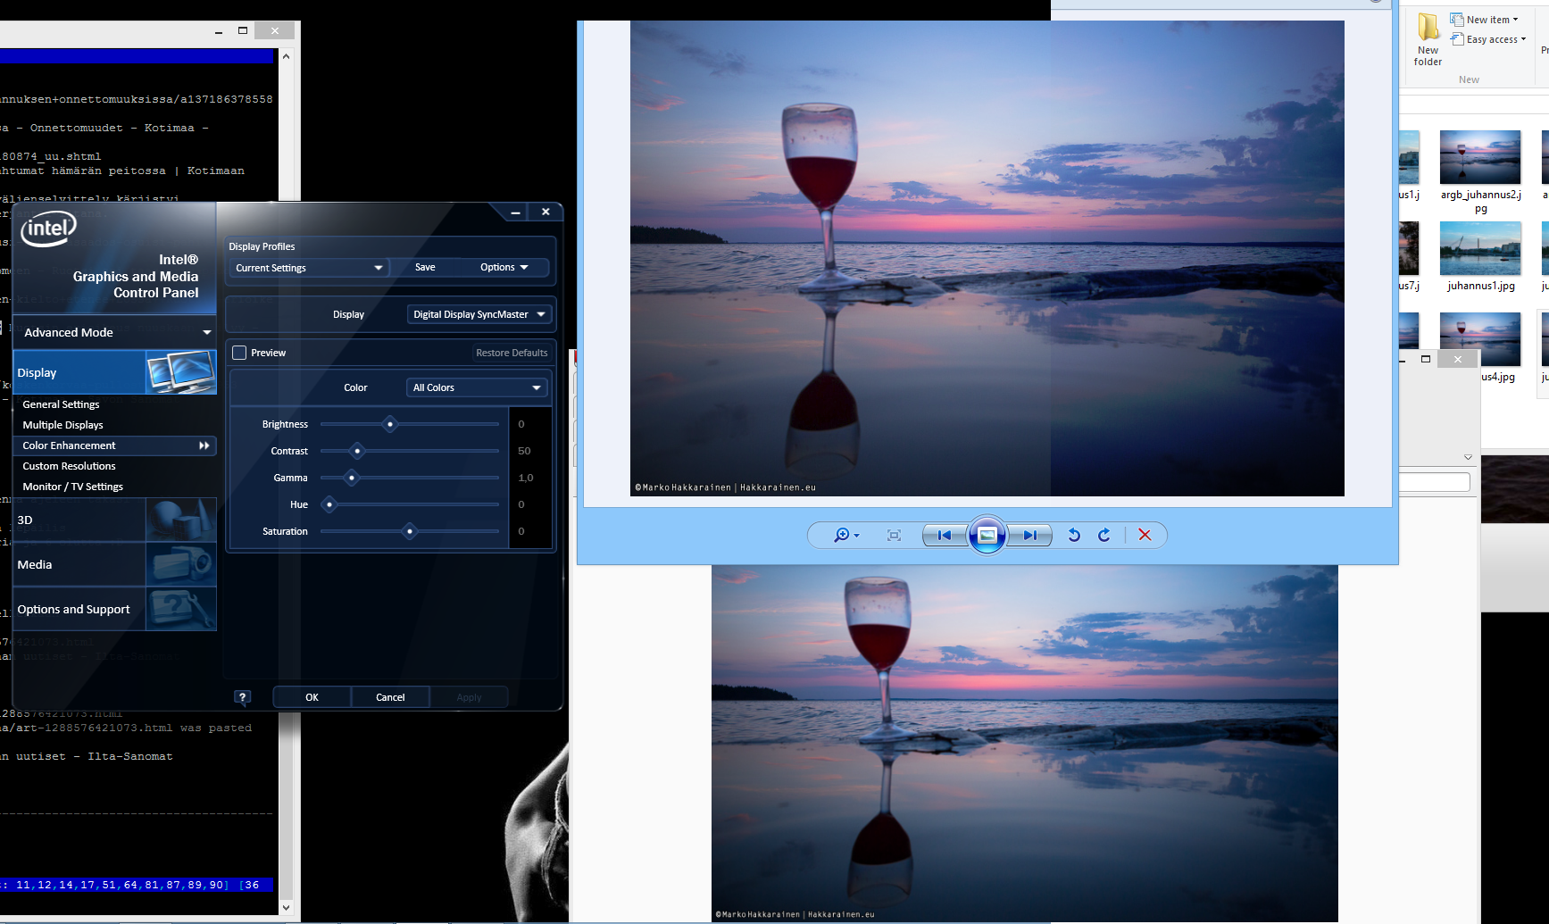The width and height of the screenshot is (1549, 924).
Task: Go to previous photo in viewer
Action: 944,535
